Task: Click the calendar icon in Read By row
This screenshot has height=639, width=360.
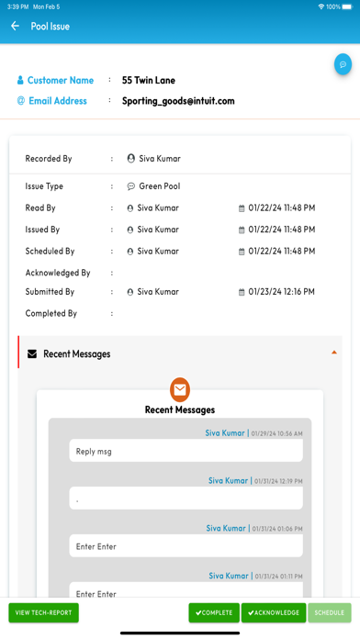Action: tap(242, 208)
